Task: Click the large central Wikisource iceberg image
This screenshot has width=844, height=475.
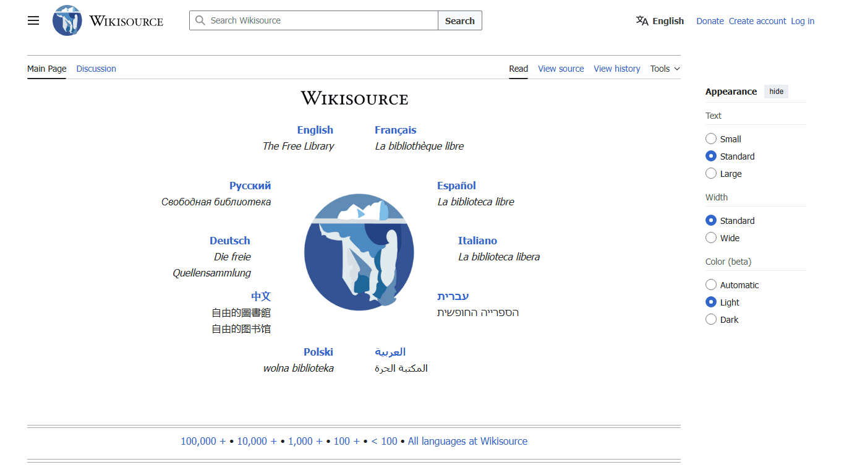Action: (x=359, y=252)
